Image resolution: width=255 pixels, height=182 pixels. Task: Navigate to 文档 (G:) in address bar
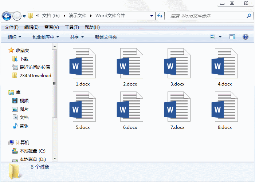(x=51, y=16)
